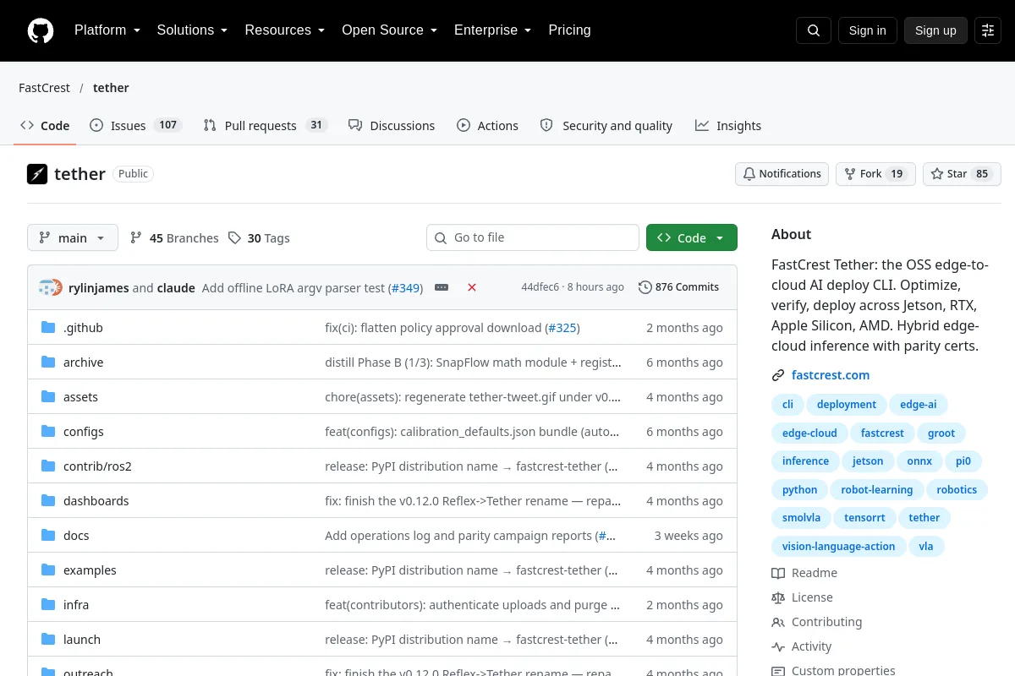
Task: Focus the Go to file input
Action: [533, 238]
